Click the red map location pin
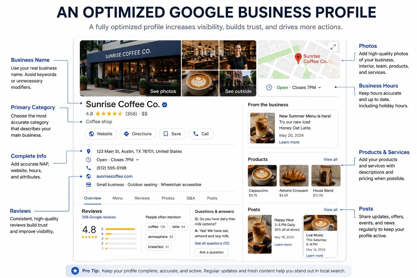Screen dimensions: 417x278 [x=298, y=58]
